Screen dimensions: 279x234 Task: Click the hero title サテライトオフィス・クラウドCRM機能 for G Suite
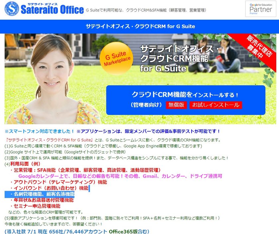click(180, 59)
